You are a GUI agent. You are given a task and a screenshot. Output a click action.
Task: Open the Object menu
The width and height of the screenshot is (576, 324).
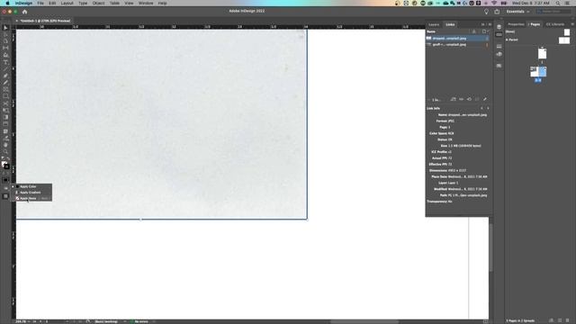98,3
